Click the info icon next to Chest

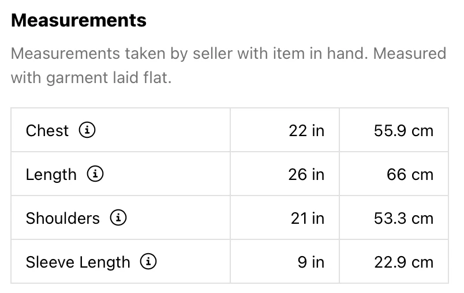[87, 130]
